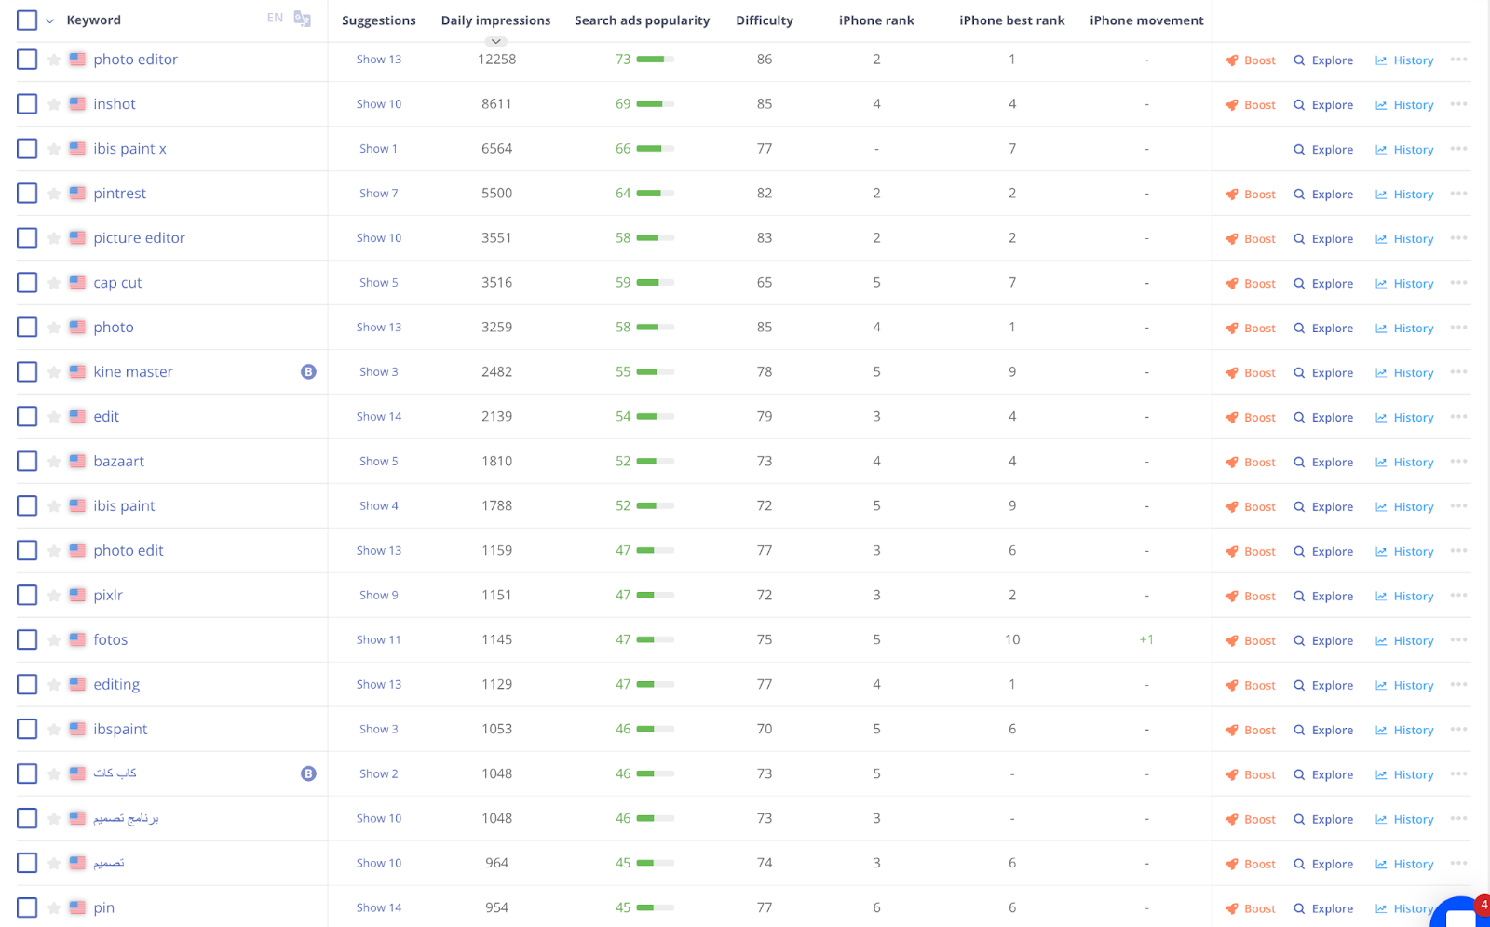Star the 'editing' keyword
1490x927 pixels.
(54, 685)
